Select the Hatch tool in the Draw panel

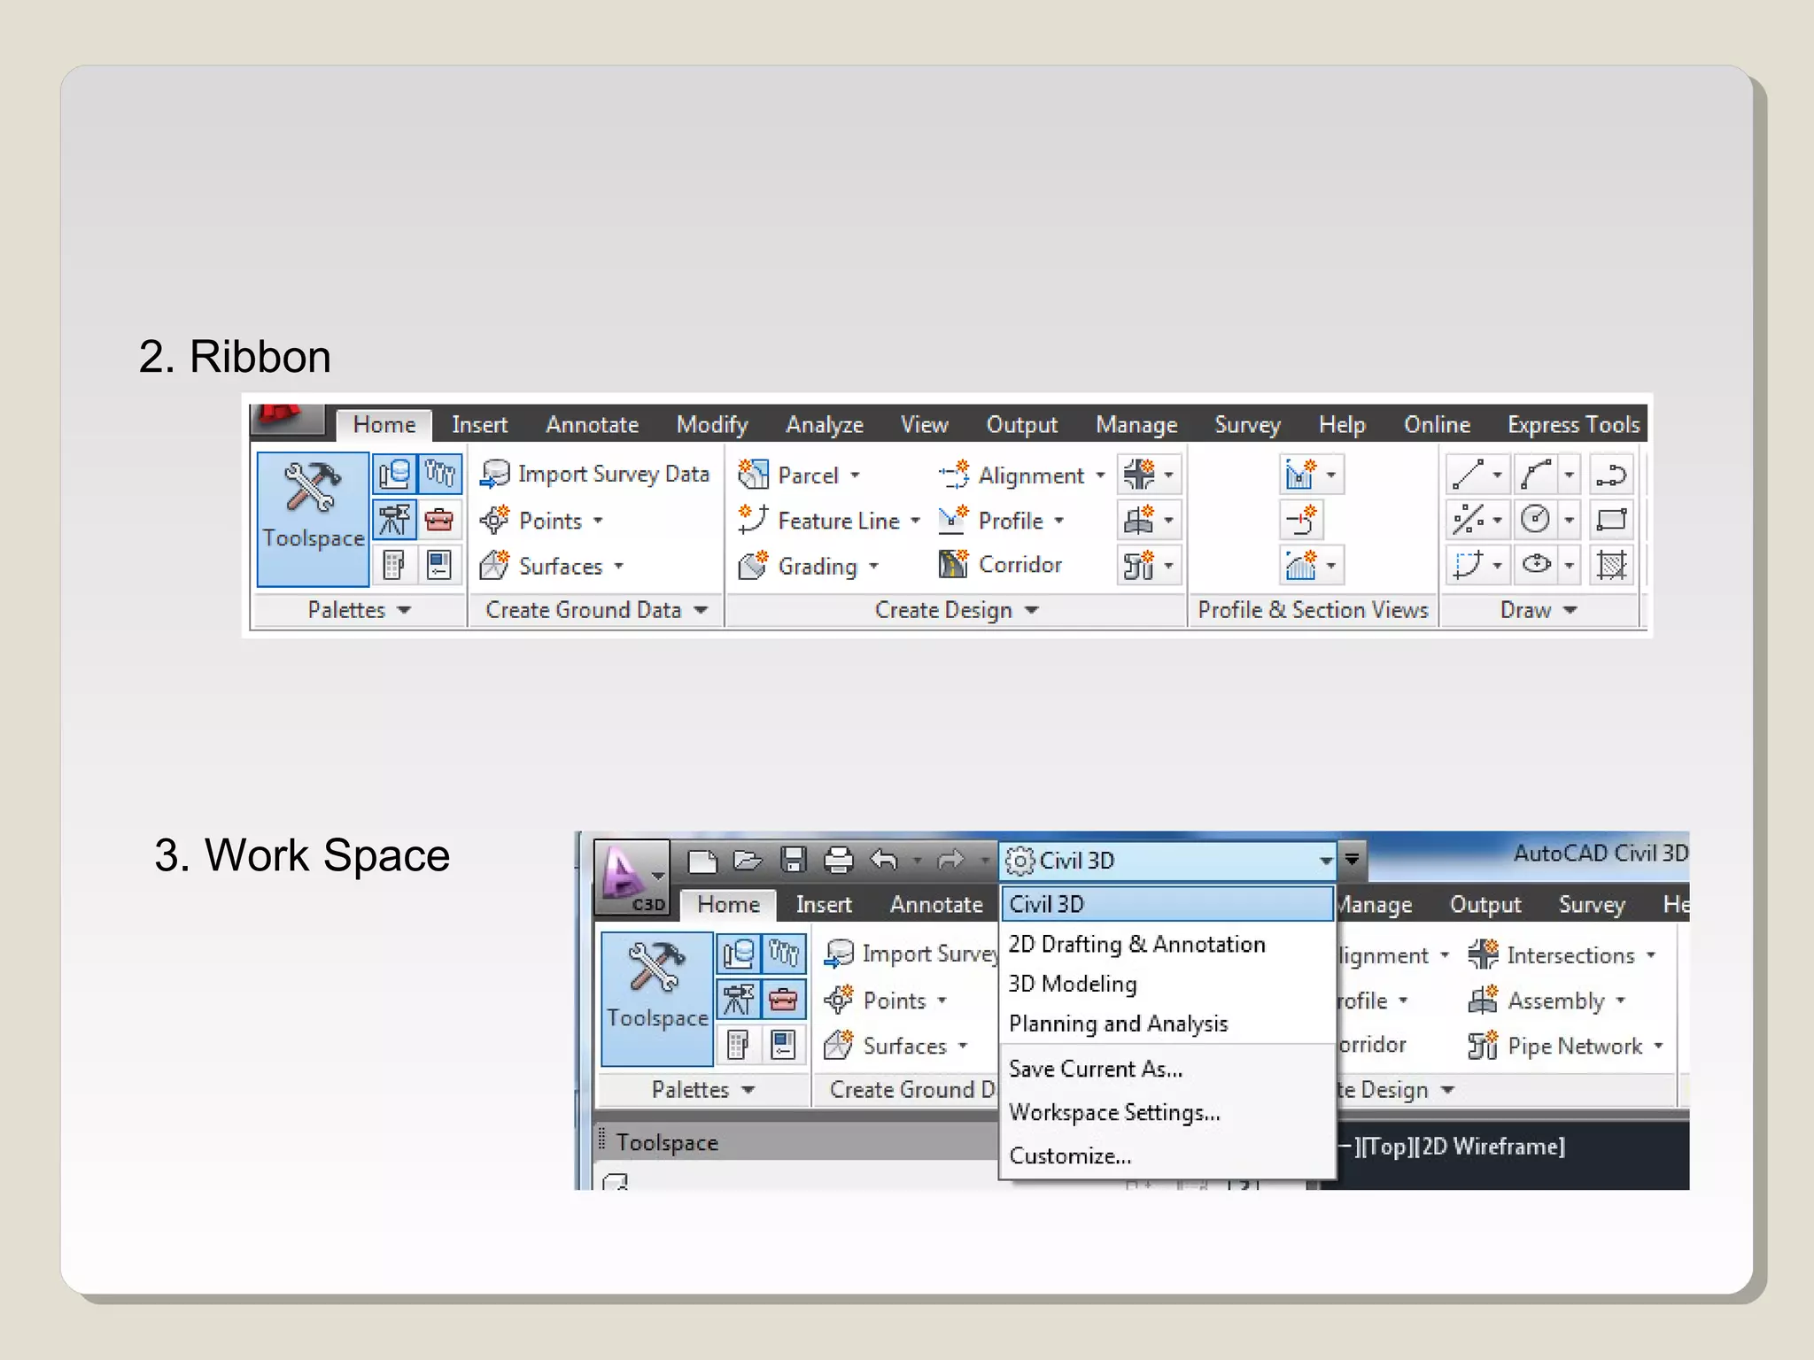pos(1611,565)
